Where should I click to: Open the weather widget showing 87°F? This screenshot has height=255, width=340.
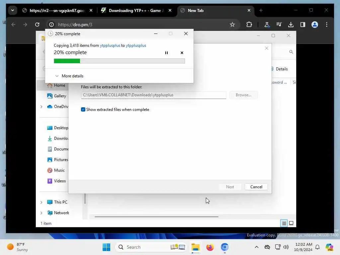(18, 247)
